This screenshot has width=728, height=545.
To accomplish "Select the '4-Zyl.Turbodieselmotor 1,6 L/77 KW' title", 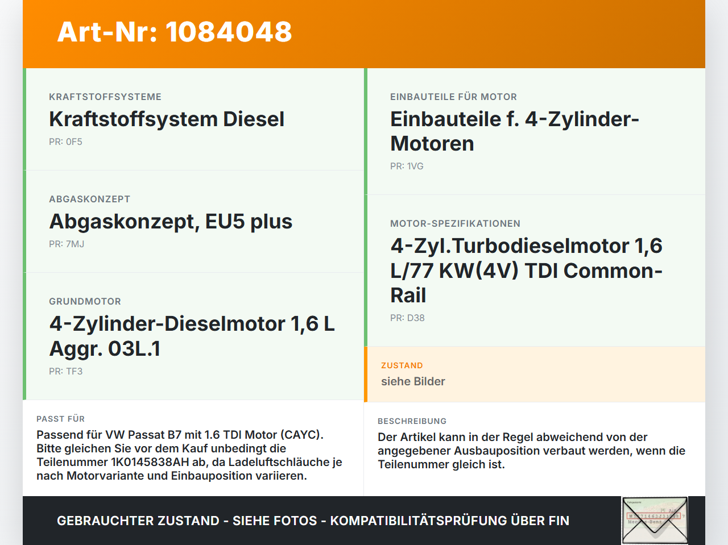I will pyautogui.click(x=527, y=271).
